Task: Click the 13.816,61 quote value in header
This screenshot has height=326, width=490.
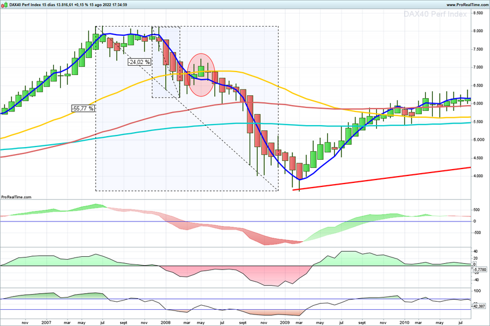Action: click(x=65, y=5)
